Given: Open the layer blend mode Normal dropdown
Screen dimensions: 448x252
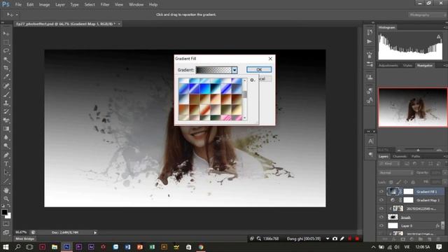Looking at the screenshot, I should pos(396,173).
